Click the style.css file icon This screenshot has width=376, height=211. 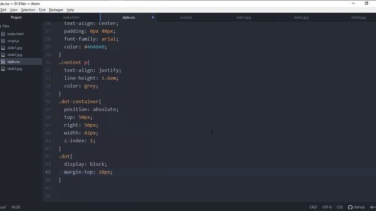coord(3,62)
